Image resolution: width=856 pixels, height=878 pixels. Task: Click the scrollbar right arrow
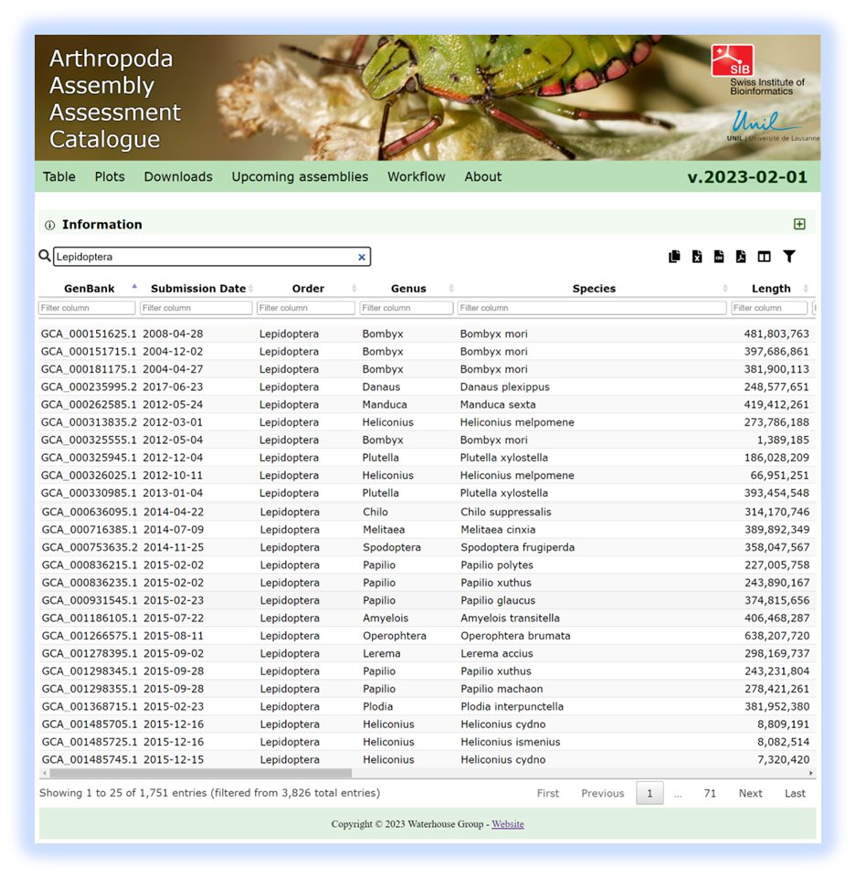coord(810,773)
